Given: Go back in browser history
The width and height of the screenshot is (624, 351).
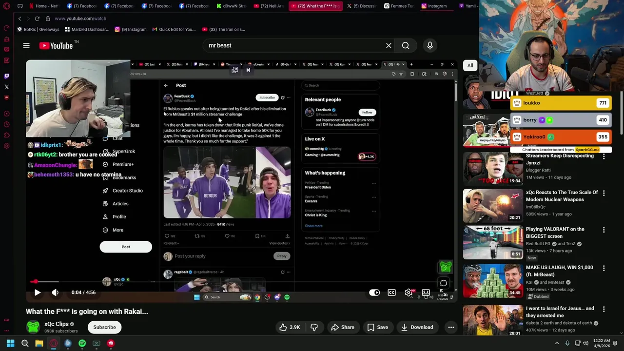Looking at the screenshot, I should 19,19.
